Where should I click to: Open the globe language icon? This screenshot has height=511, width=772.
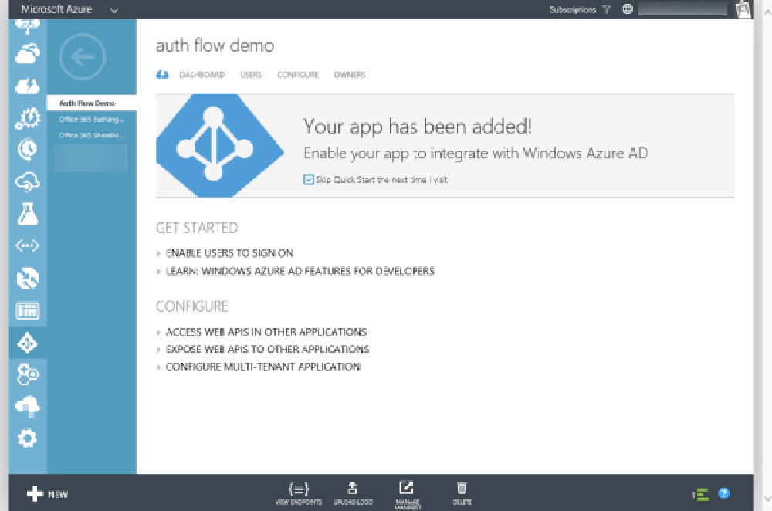click(x=627, y=8)
